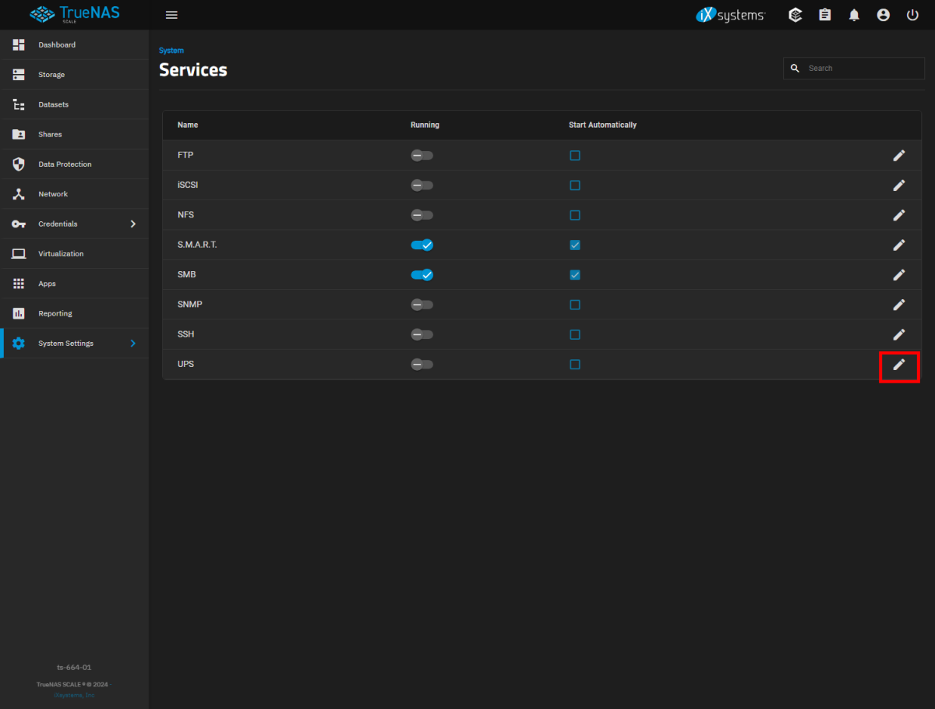The width and height of the screenshot is (935, 709).
Task: Click the Network sidebar icon
Action: 19,194
